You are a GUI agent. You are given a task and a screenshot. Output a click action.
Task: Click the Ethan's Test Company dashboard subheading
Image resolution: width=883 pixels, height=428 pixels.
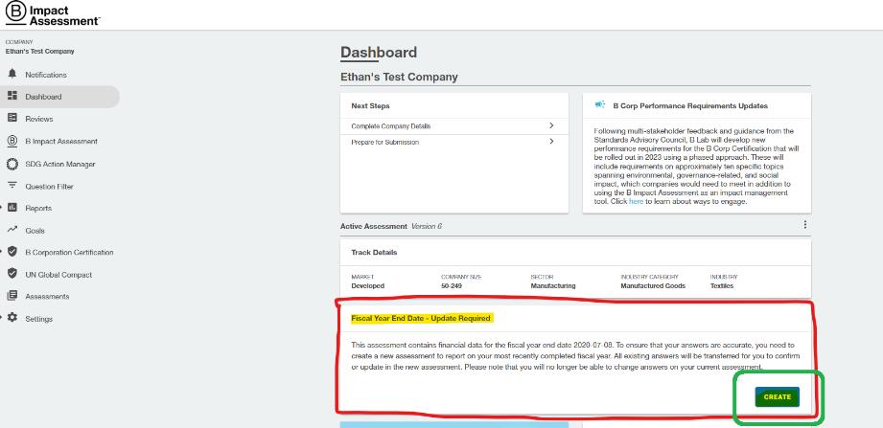pyautogui.click(x=399, y=77)
